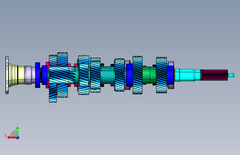Pick the blue bearing next to rightmost gear
The width and height of the screenshot is (240, 155).
(170, 75)
